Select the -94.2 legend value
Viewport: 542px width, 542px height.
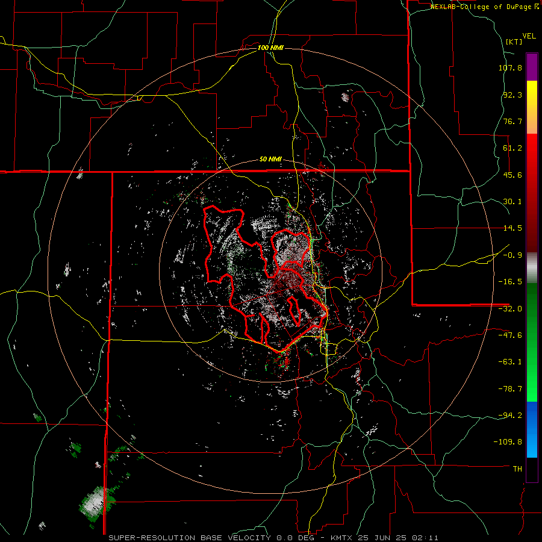(510, 416)
